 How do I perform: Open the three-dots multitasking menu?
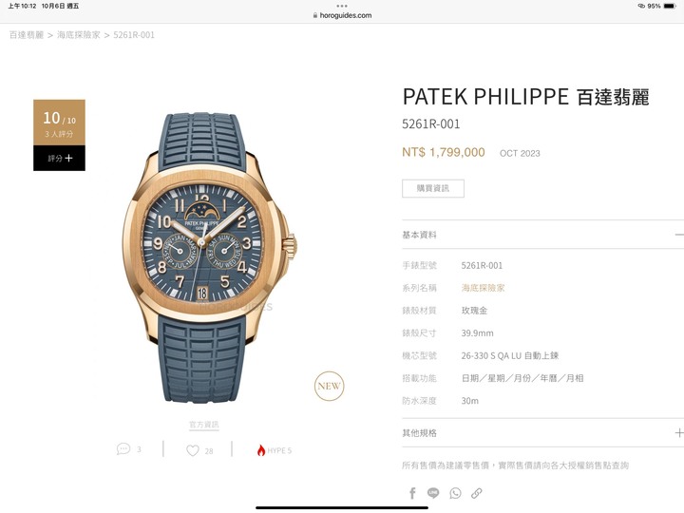pyautogui.click(x=342, y=6)
